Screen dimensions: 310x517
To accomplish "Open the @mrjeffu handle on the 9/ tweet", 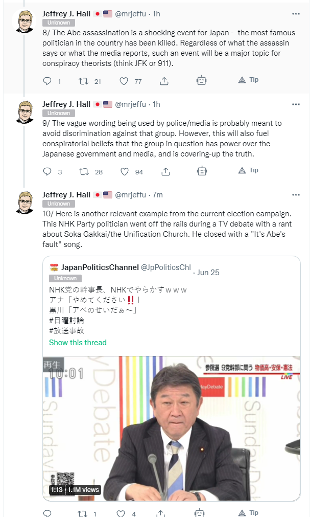I will (x=130, y=104).
